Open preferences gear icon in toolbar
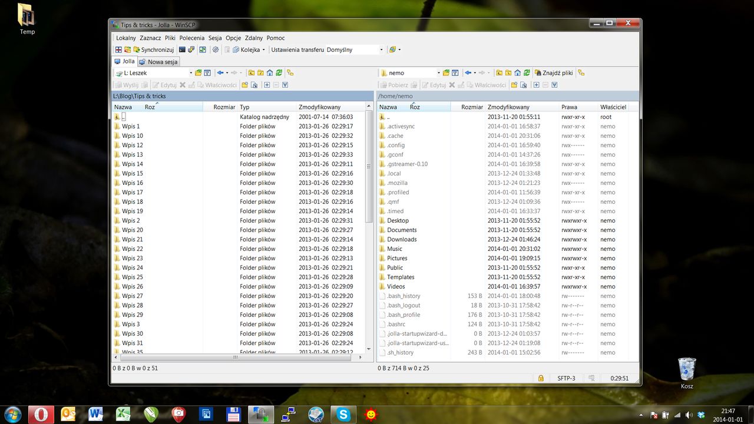The width and height of the screenshot is (754, 424). click(216, 49)
